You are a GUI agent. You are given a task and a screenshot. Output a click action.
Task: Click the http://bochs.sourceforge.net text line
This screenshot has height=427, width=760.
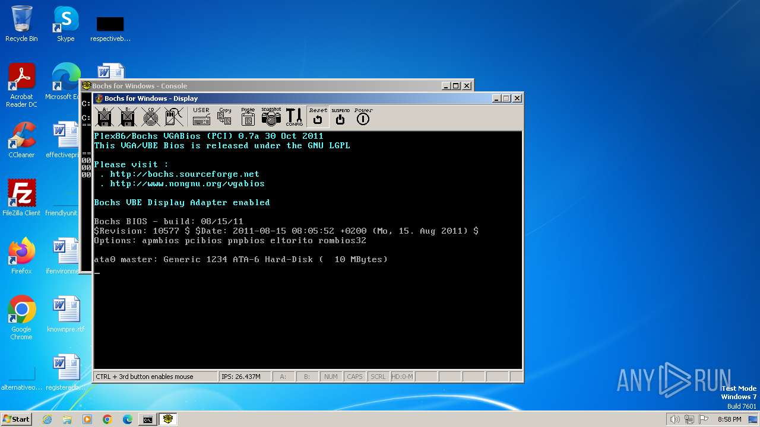tap(185, 174)
